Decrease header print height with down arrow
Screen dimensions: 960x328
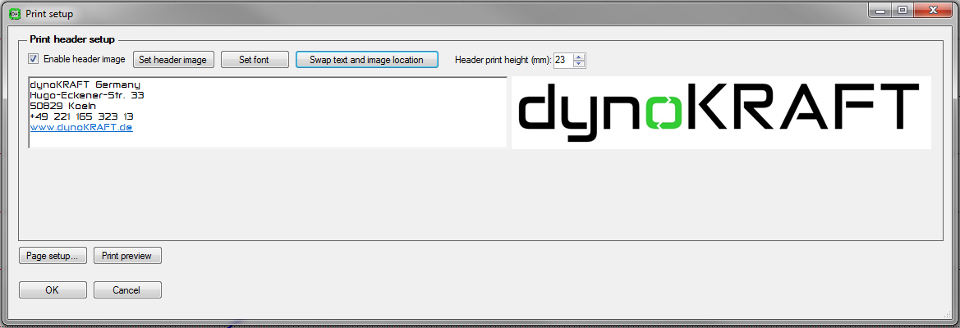tap(580, 63)
